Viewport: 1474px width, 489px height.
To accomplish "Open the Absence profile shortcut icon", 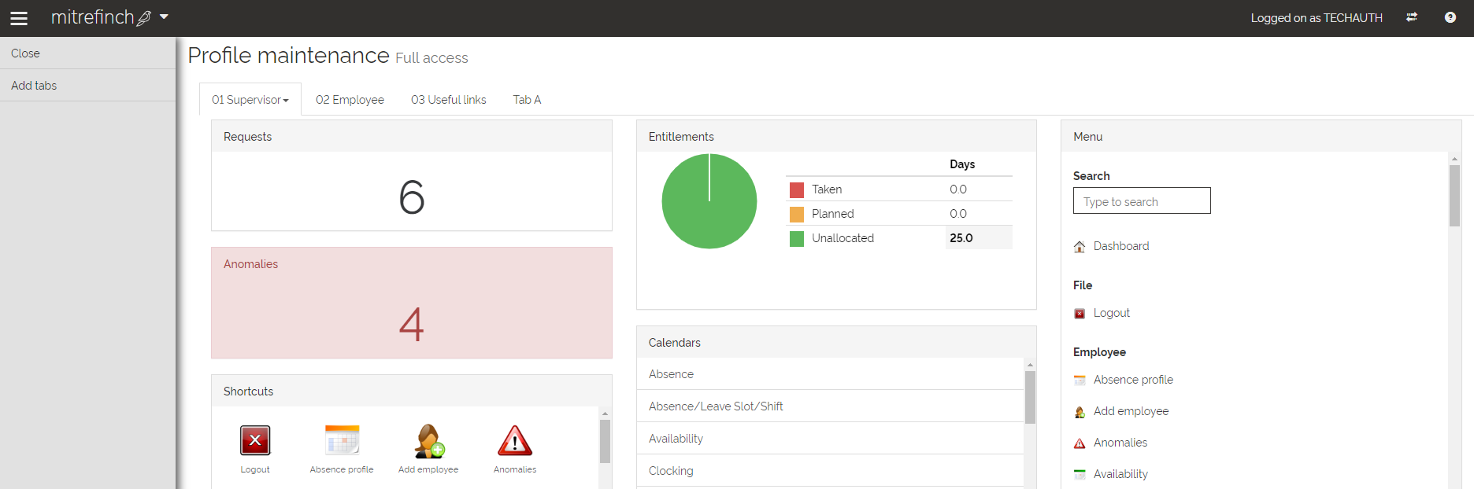I will coord(342,441).
